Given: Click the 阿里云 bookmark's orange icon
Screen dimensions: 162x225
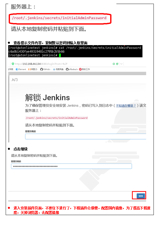Looking at the screenshot, I should pyautogui.click(x=29, y=69).
